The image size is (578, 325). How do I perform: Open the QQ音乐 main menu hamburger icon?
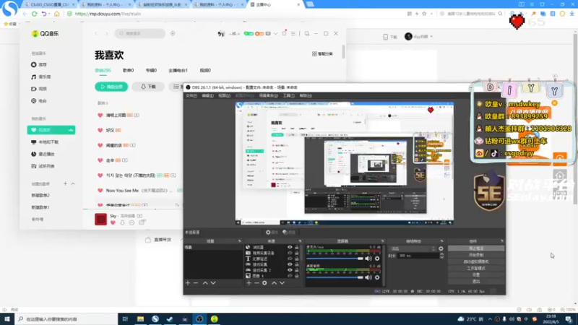[x=293, y=33]
